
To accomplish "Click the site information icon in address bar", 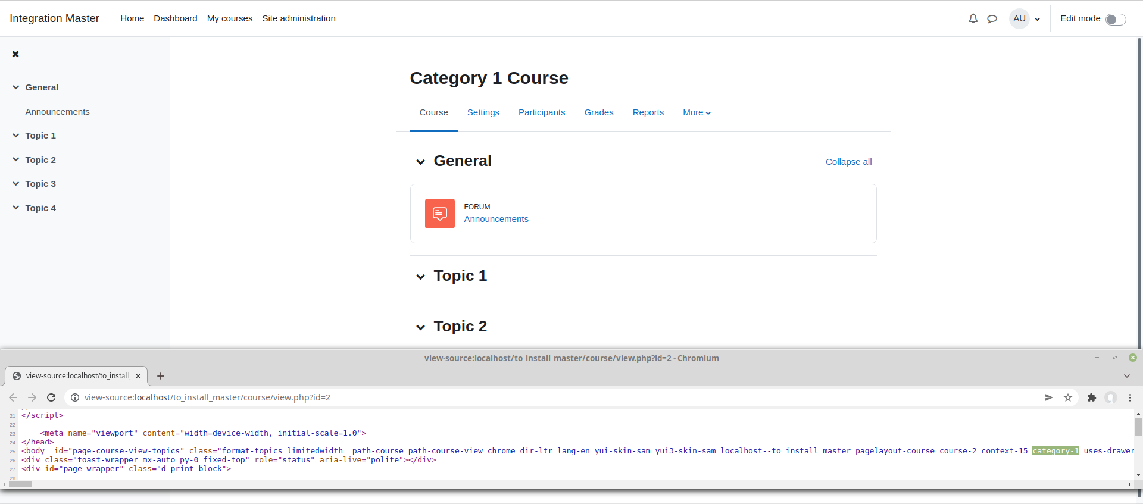I will point(75,397).
